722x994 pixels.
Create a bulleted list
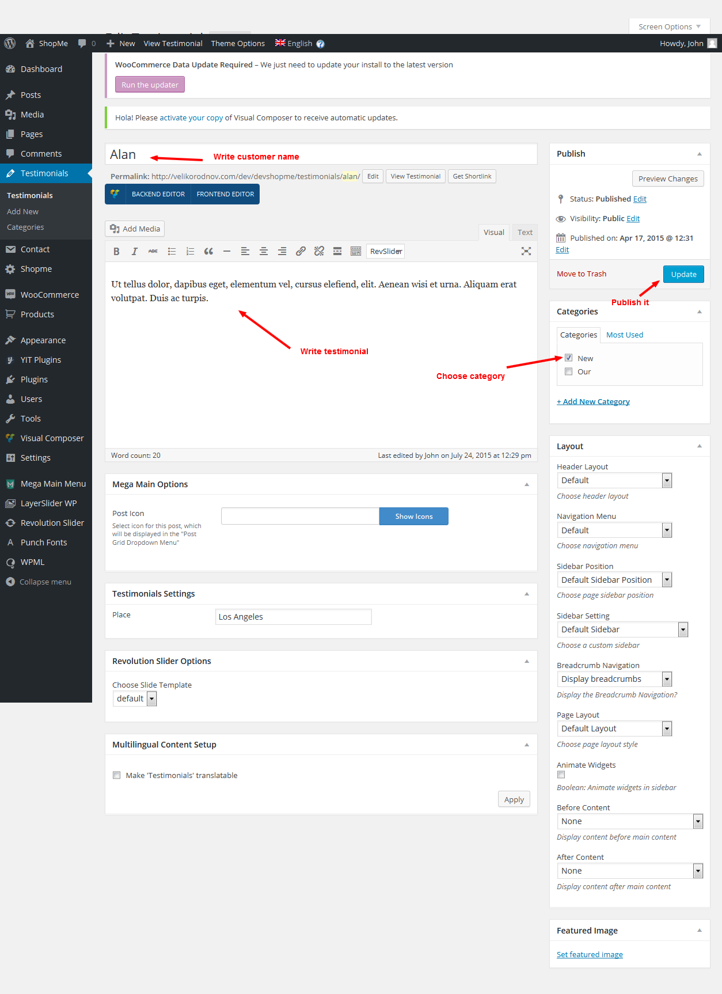coord(172,252)
